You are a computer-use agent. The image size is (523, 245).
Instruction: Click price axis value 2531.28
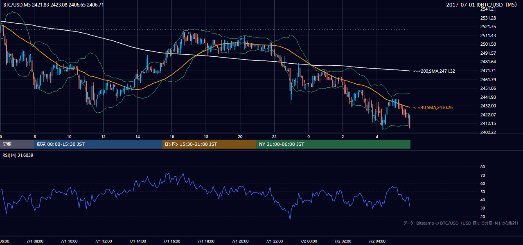point(488,18)
